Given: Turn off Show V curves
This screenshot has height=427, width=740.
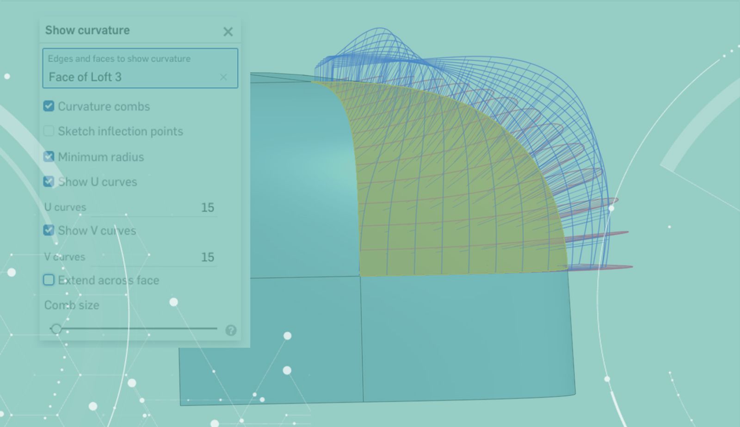Looking at the screenshot, I should click(x=49, y=230).
